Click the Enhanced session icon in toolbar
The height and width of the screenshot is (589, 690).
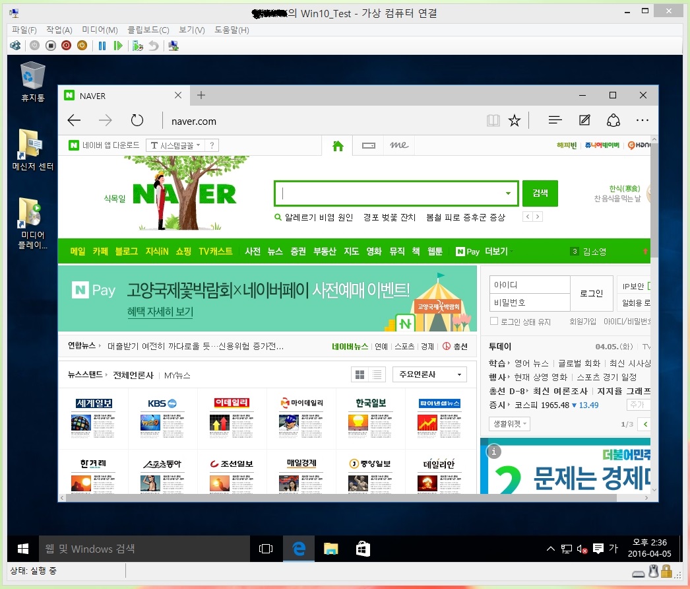(173, 46)
